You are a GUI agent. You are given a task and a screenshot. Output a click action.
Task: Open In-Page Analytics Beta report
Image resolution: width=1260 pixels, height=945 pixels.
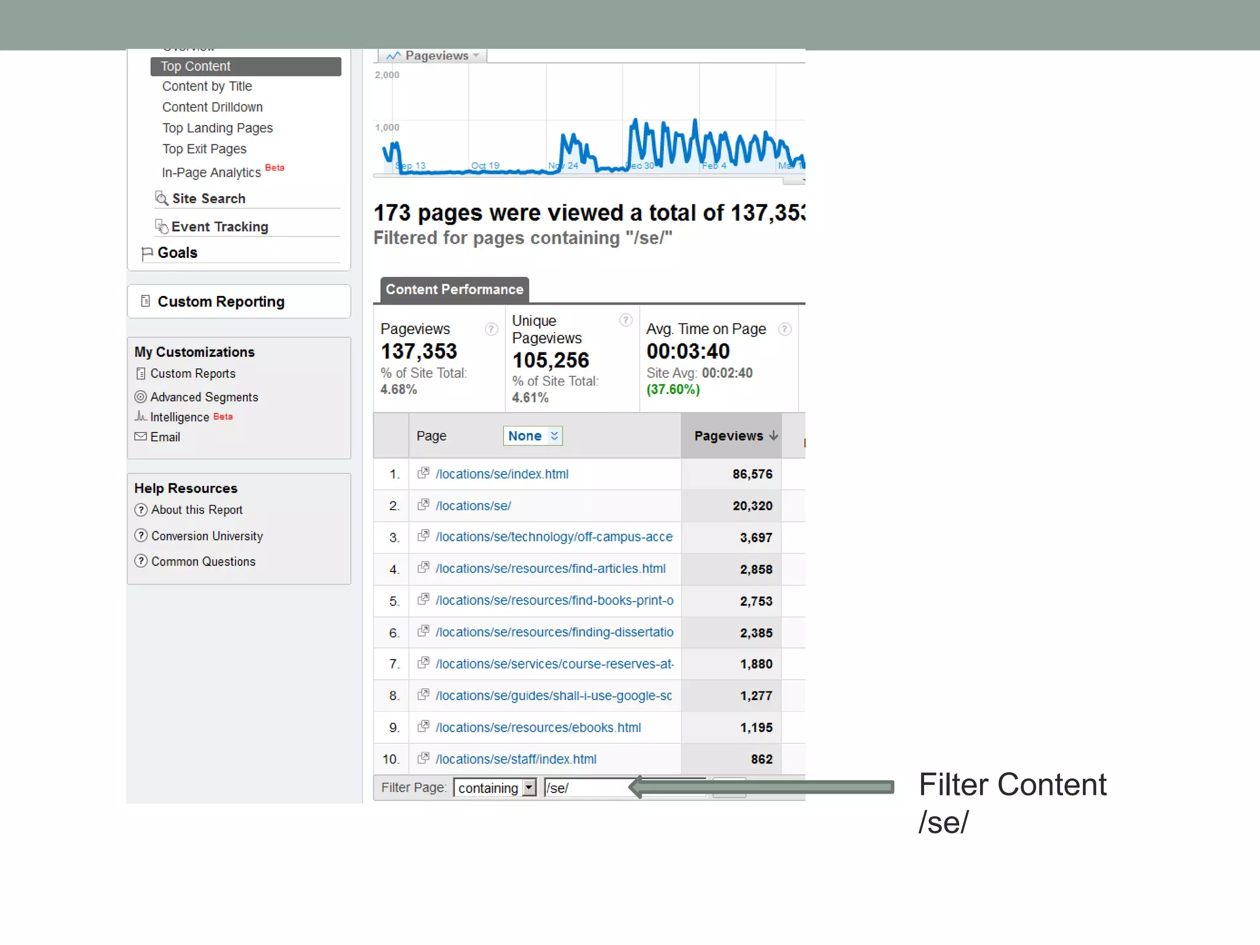223,172
